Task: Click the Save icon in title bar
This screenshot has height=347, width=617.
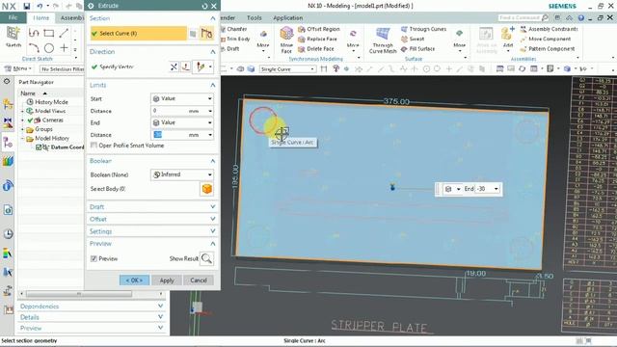Action: click(26, 6)
